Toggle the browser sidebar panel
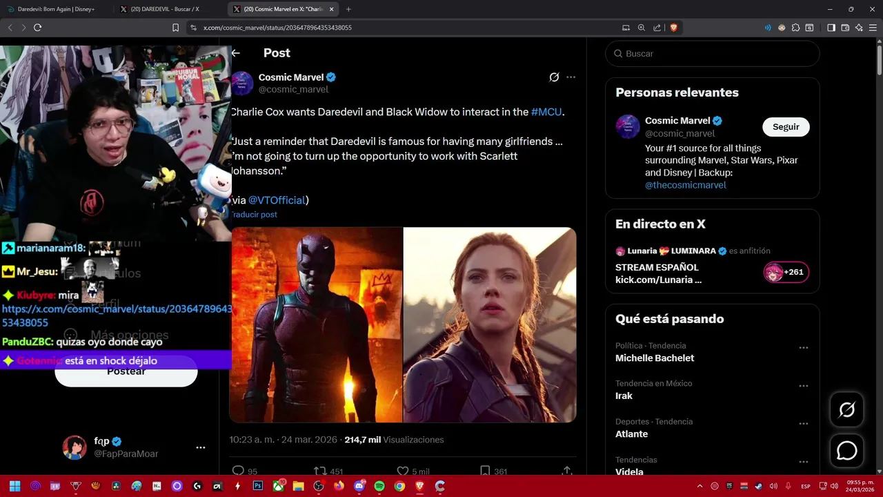Image resolution: width=883 pixels, height=497 pixels. tap(831, 28)
